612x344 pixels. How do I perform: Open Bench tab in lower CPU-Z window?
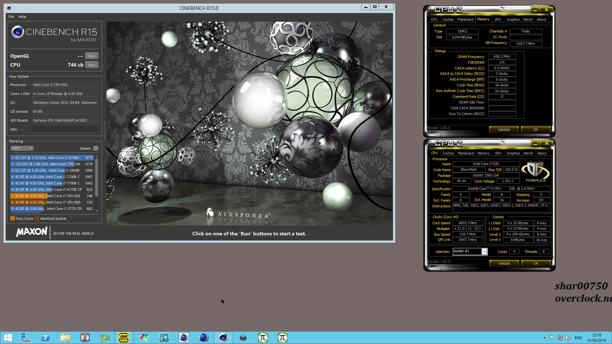pyautogui.click(x=528, y=153)
